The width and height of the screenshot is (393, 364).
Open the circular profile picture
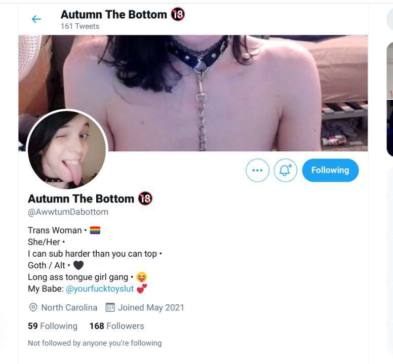(67, 149)
